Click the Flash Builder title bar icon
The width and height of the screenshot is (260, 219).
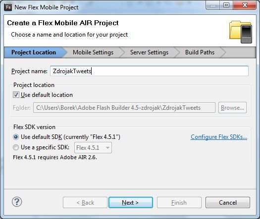(8, 7)
